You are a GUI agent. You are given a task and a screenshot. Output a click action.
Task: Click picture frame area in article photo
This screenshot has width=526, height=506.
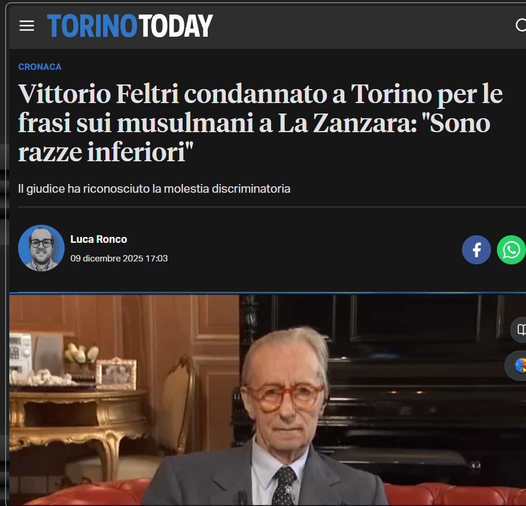[116, 374]
